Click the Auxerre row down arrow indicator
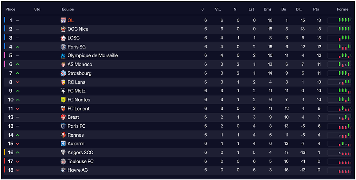Screen dimensions: 356x180 point(17,144)
